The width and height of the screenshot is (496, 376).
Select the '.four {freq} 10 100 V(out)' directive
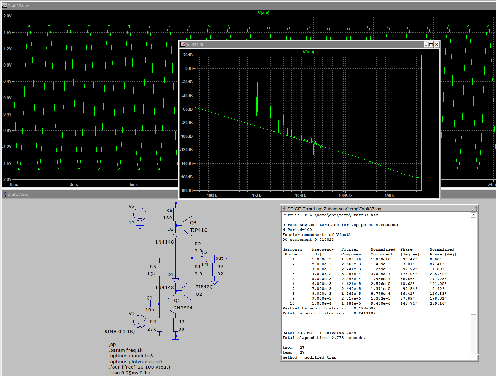139,367
